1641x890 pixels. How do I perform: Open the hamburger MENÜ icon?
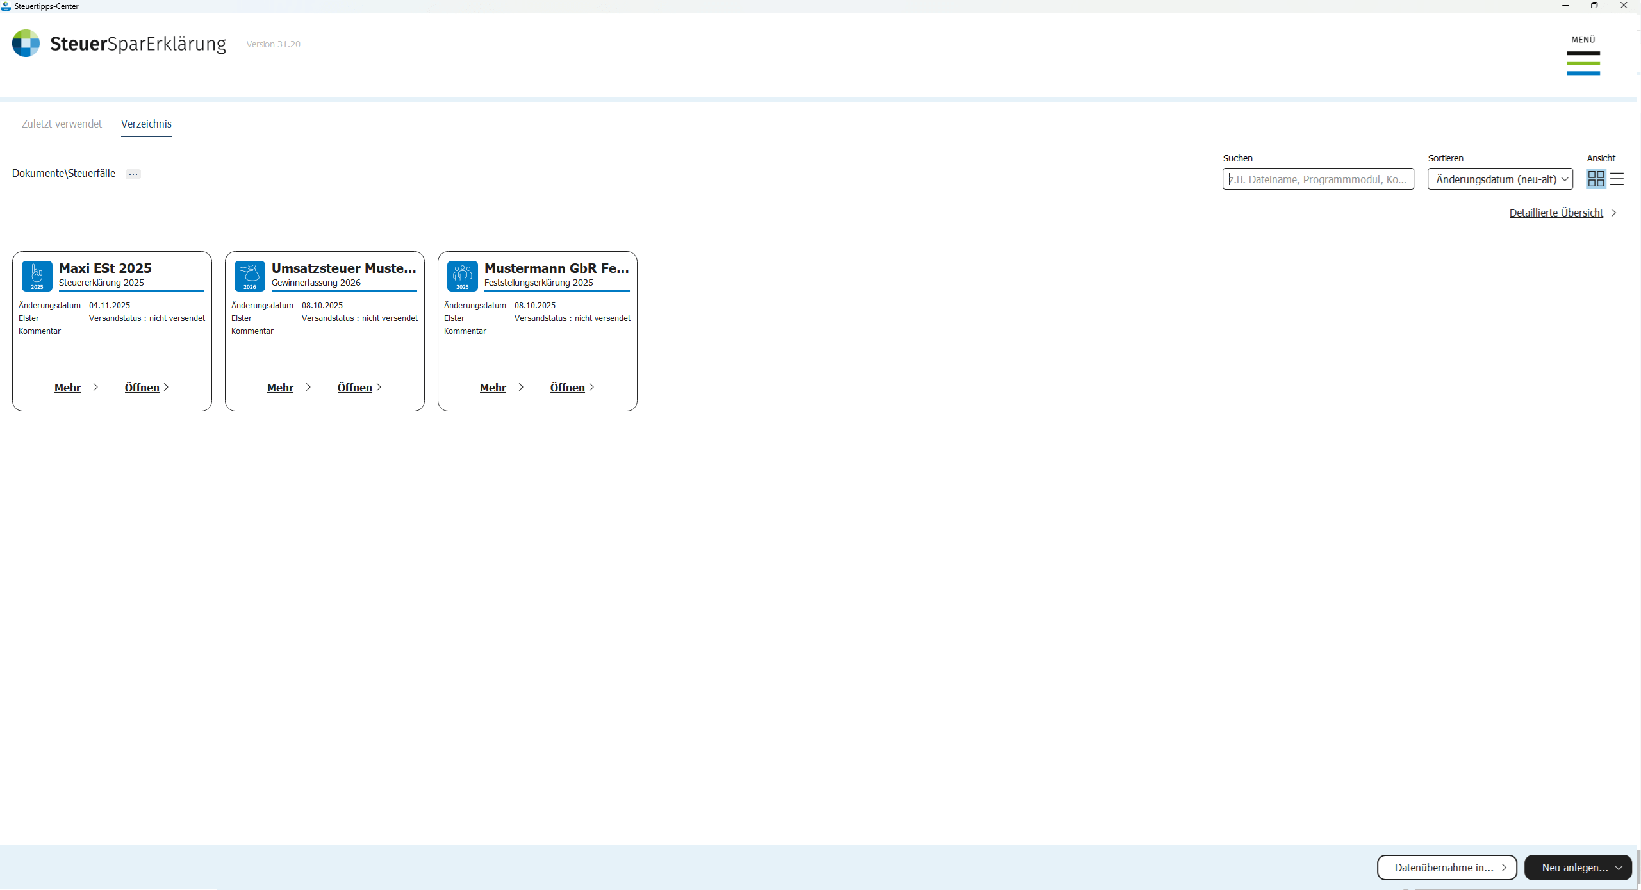(x=1583, y=63)
